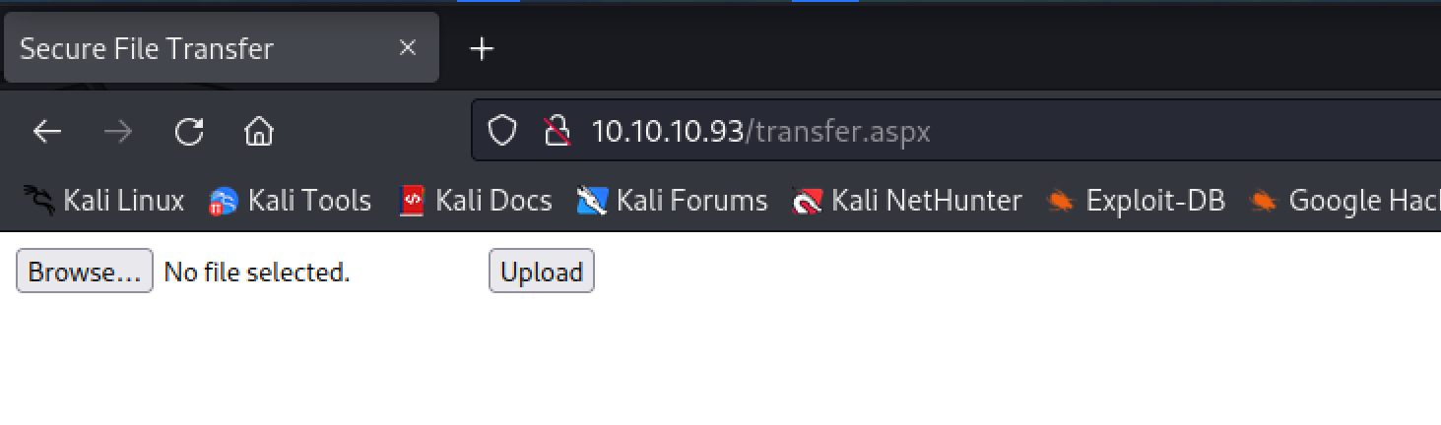The image size is (1441, 425).
Task: Open the Kali Linux bookmark
Action: [x=103, y=201]
